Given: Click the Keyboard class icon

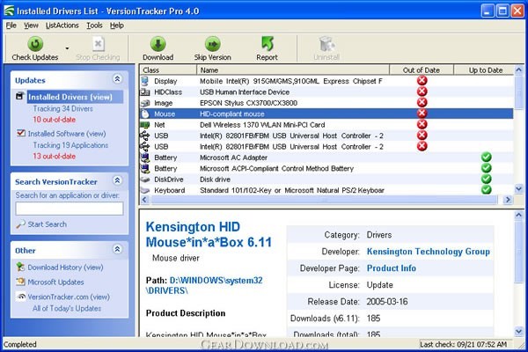Looking at the screenshot, I should [145, 191].
